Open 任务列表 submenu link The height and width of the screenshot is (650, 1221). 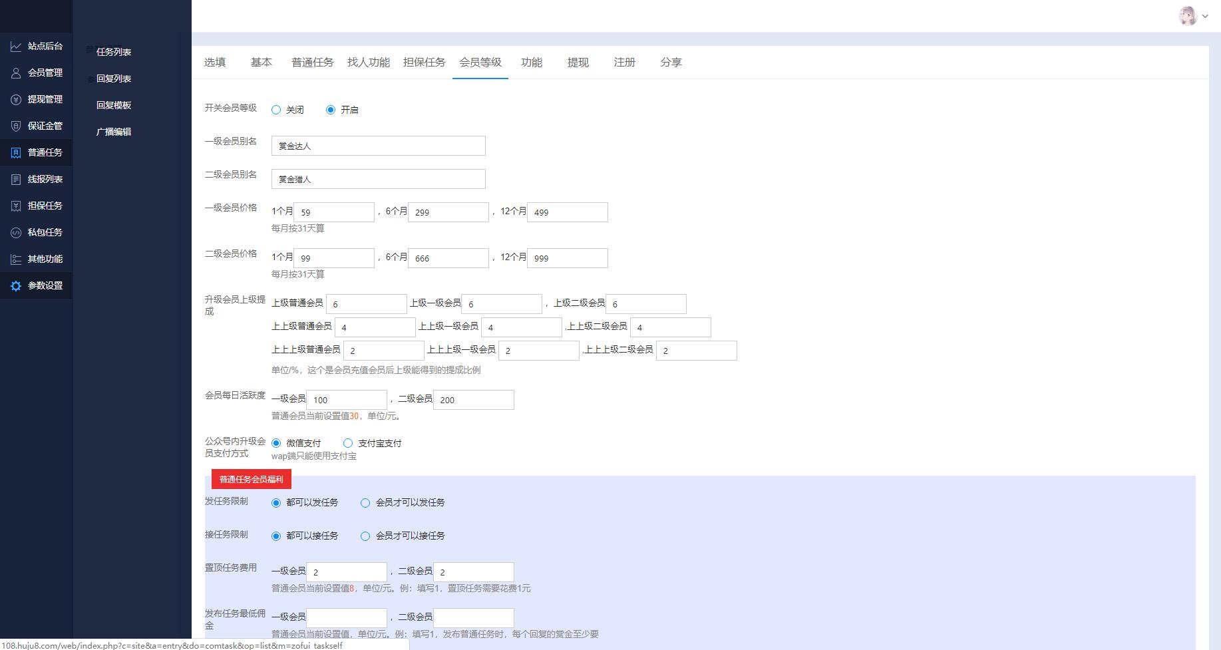pyautogui.click(x=114, y=52)
